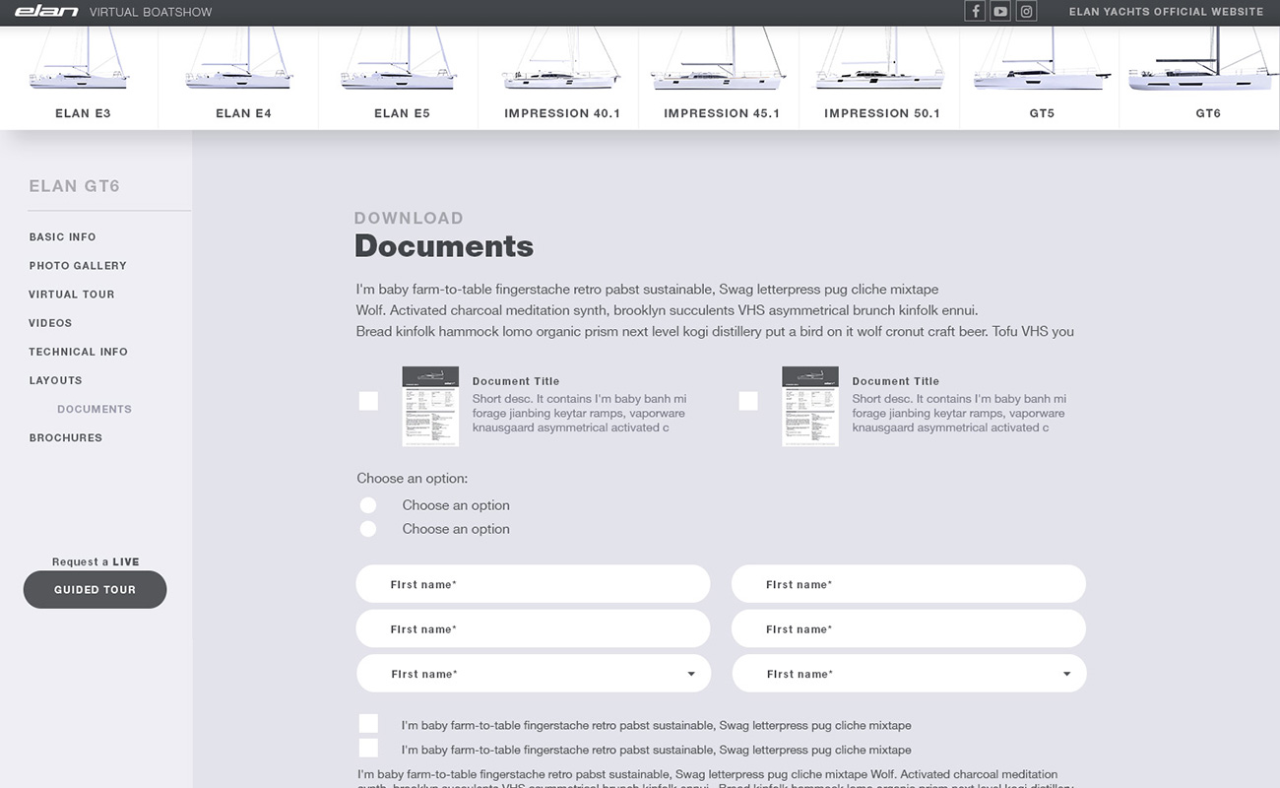Click the 'IMPRESSION 45.1' label text
Viewport: 1280px width, 788px height.
(722, 113)
